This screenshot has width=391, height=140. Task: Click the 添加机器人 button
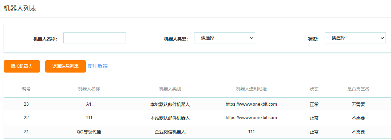[22, 66]
